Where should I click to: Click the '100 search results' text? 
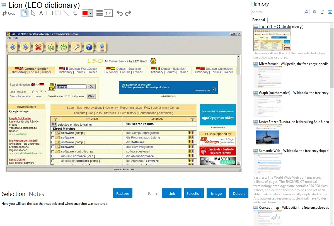140,124
